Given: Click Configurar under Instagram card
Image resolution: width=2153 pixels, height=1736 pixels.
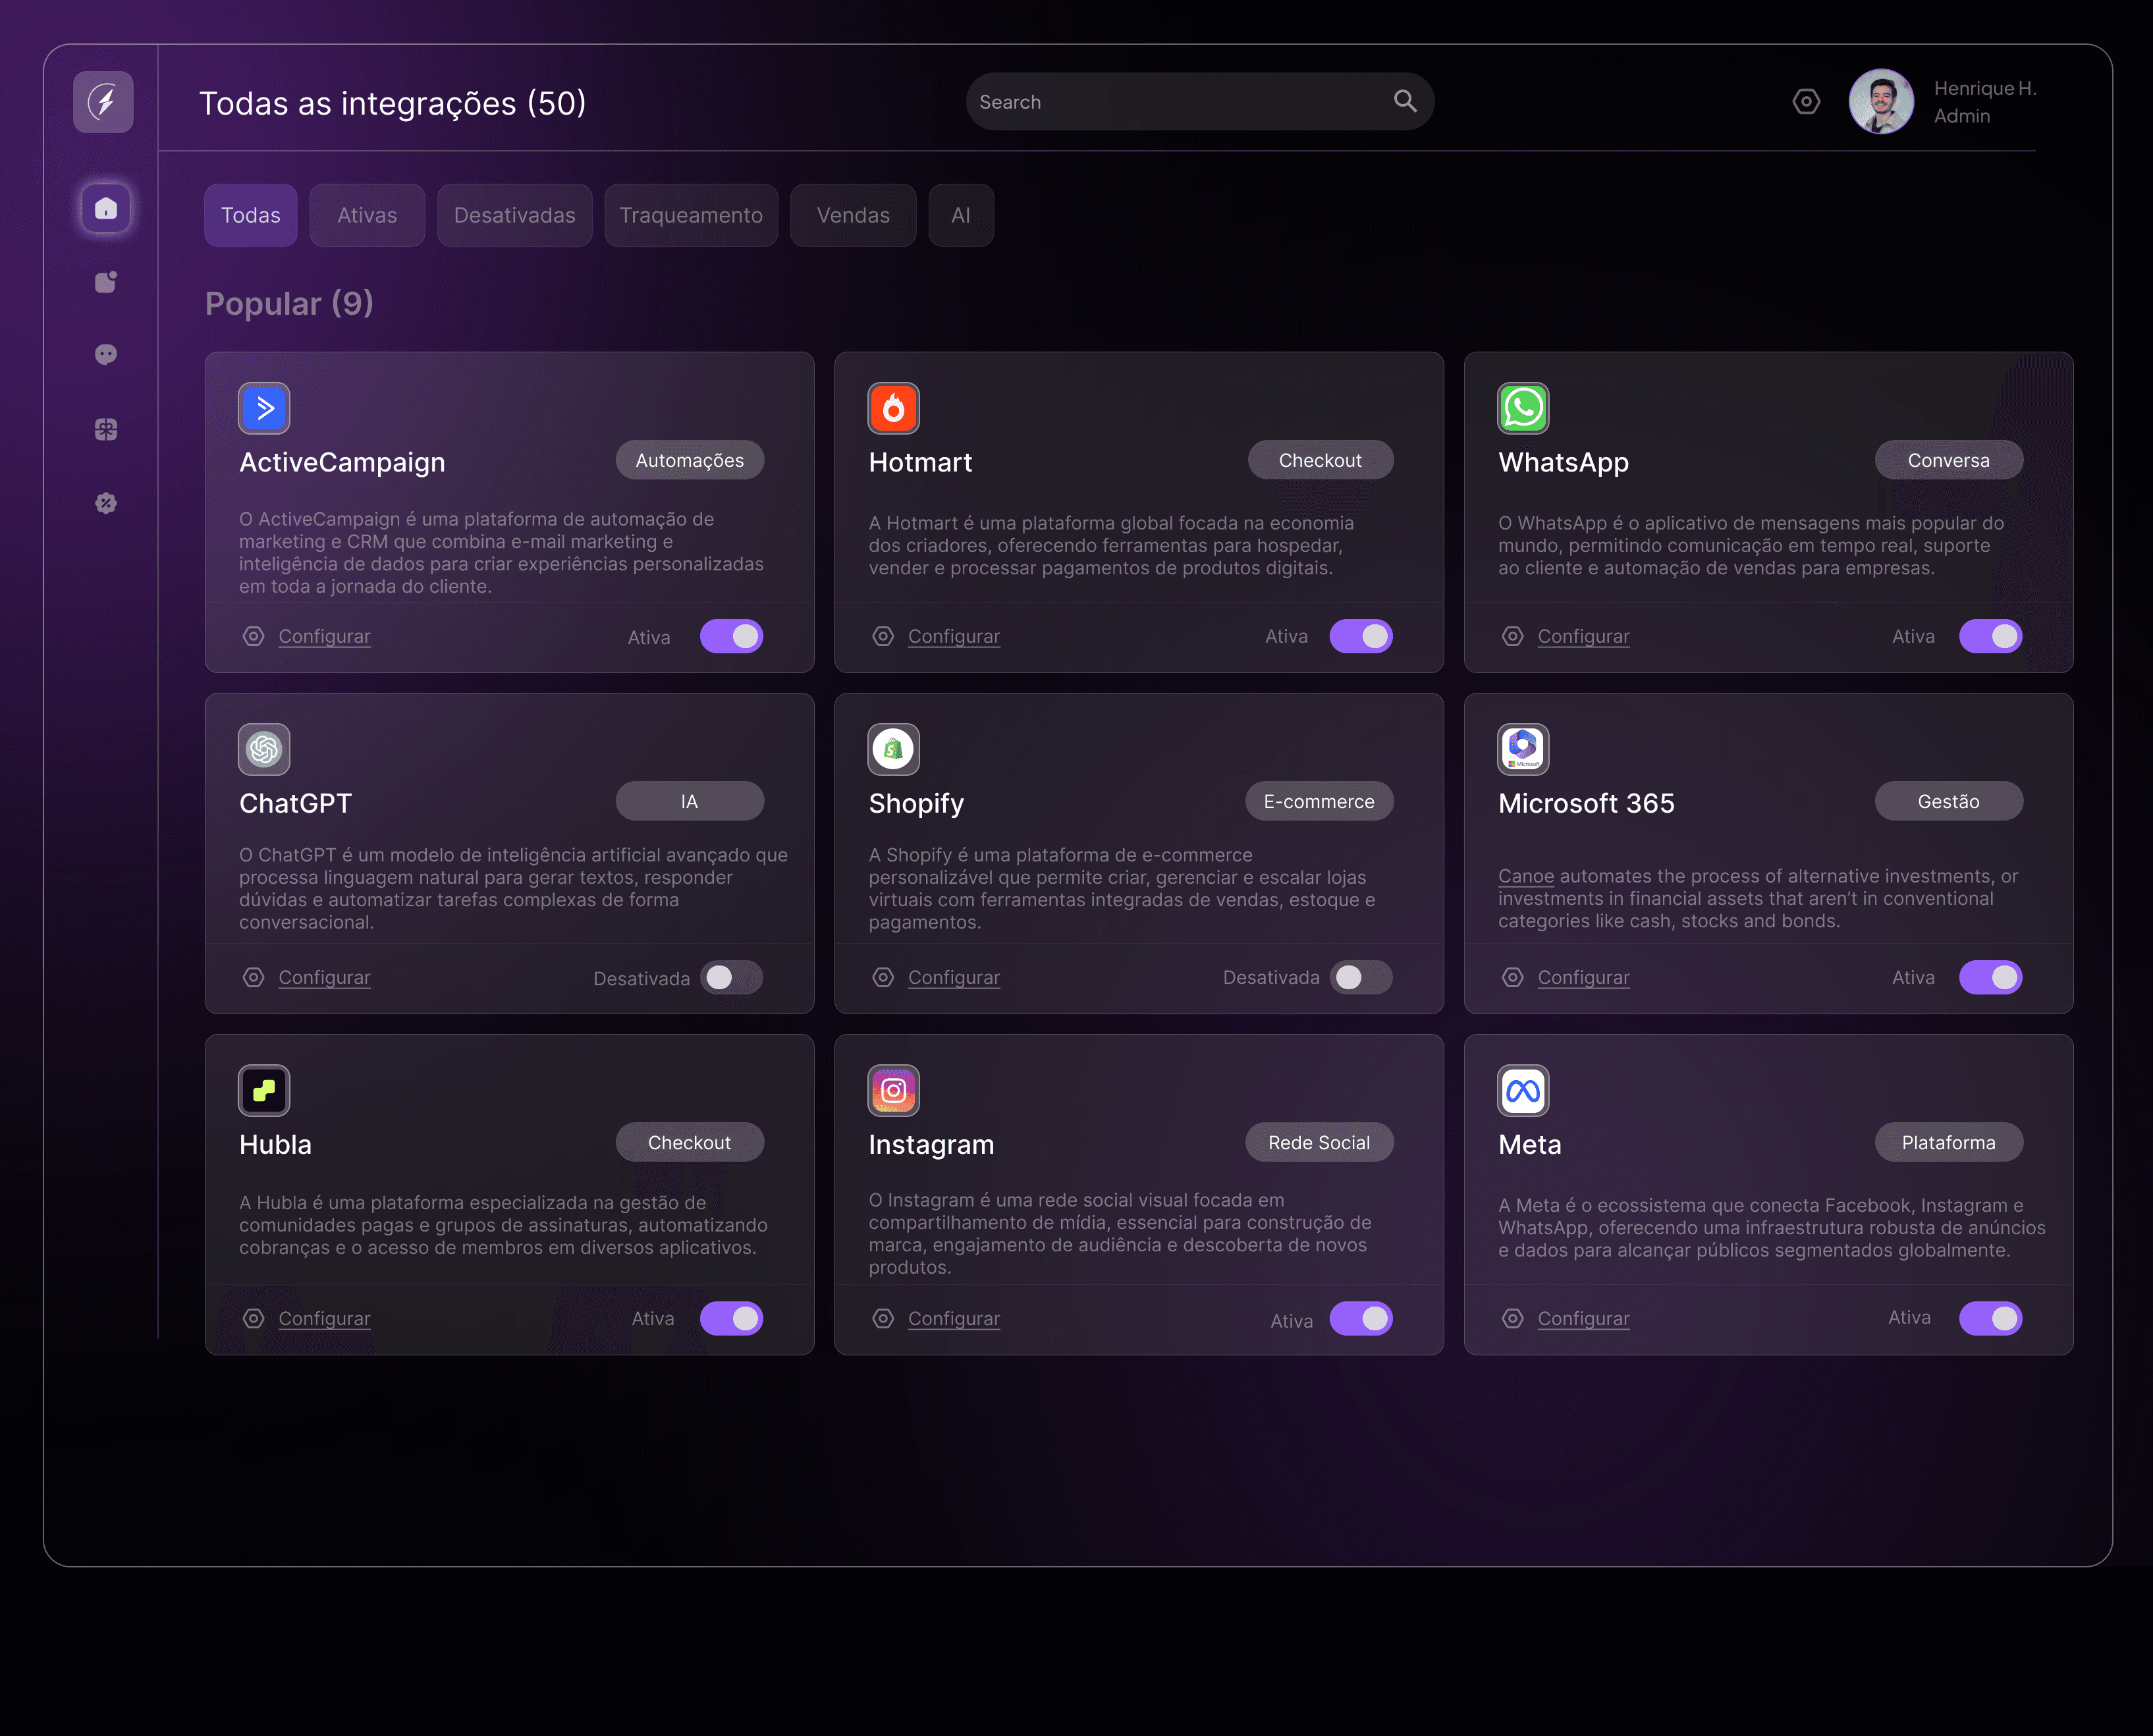Looking at the screenshot, I should (953, 1318).
